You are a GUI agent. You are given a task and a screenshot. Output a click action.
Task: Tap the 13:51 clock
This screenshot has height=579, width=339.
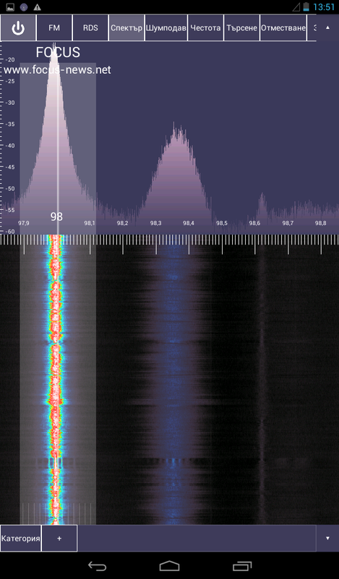(324, 7)
